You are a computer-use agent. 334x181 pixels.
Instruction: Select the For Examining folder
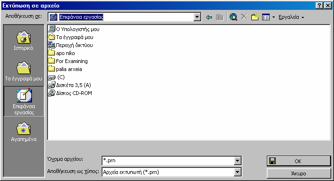click(68, 61)
